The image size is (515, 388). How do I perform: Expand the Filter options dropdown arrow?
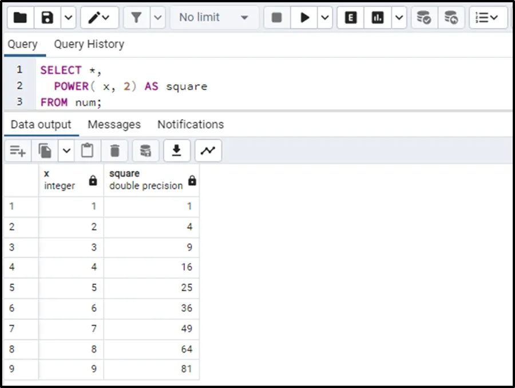(157, 18)
